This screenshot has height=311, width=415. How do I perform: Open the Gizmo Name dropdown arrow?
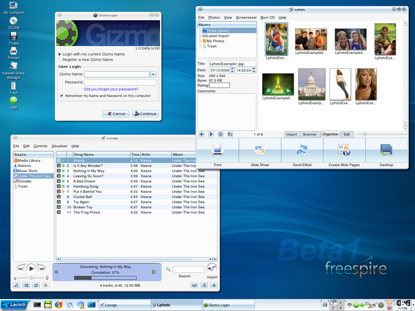(153, 74)
